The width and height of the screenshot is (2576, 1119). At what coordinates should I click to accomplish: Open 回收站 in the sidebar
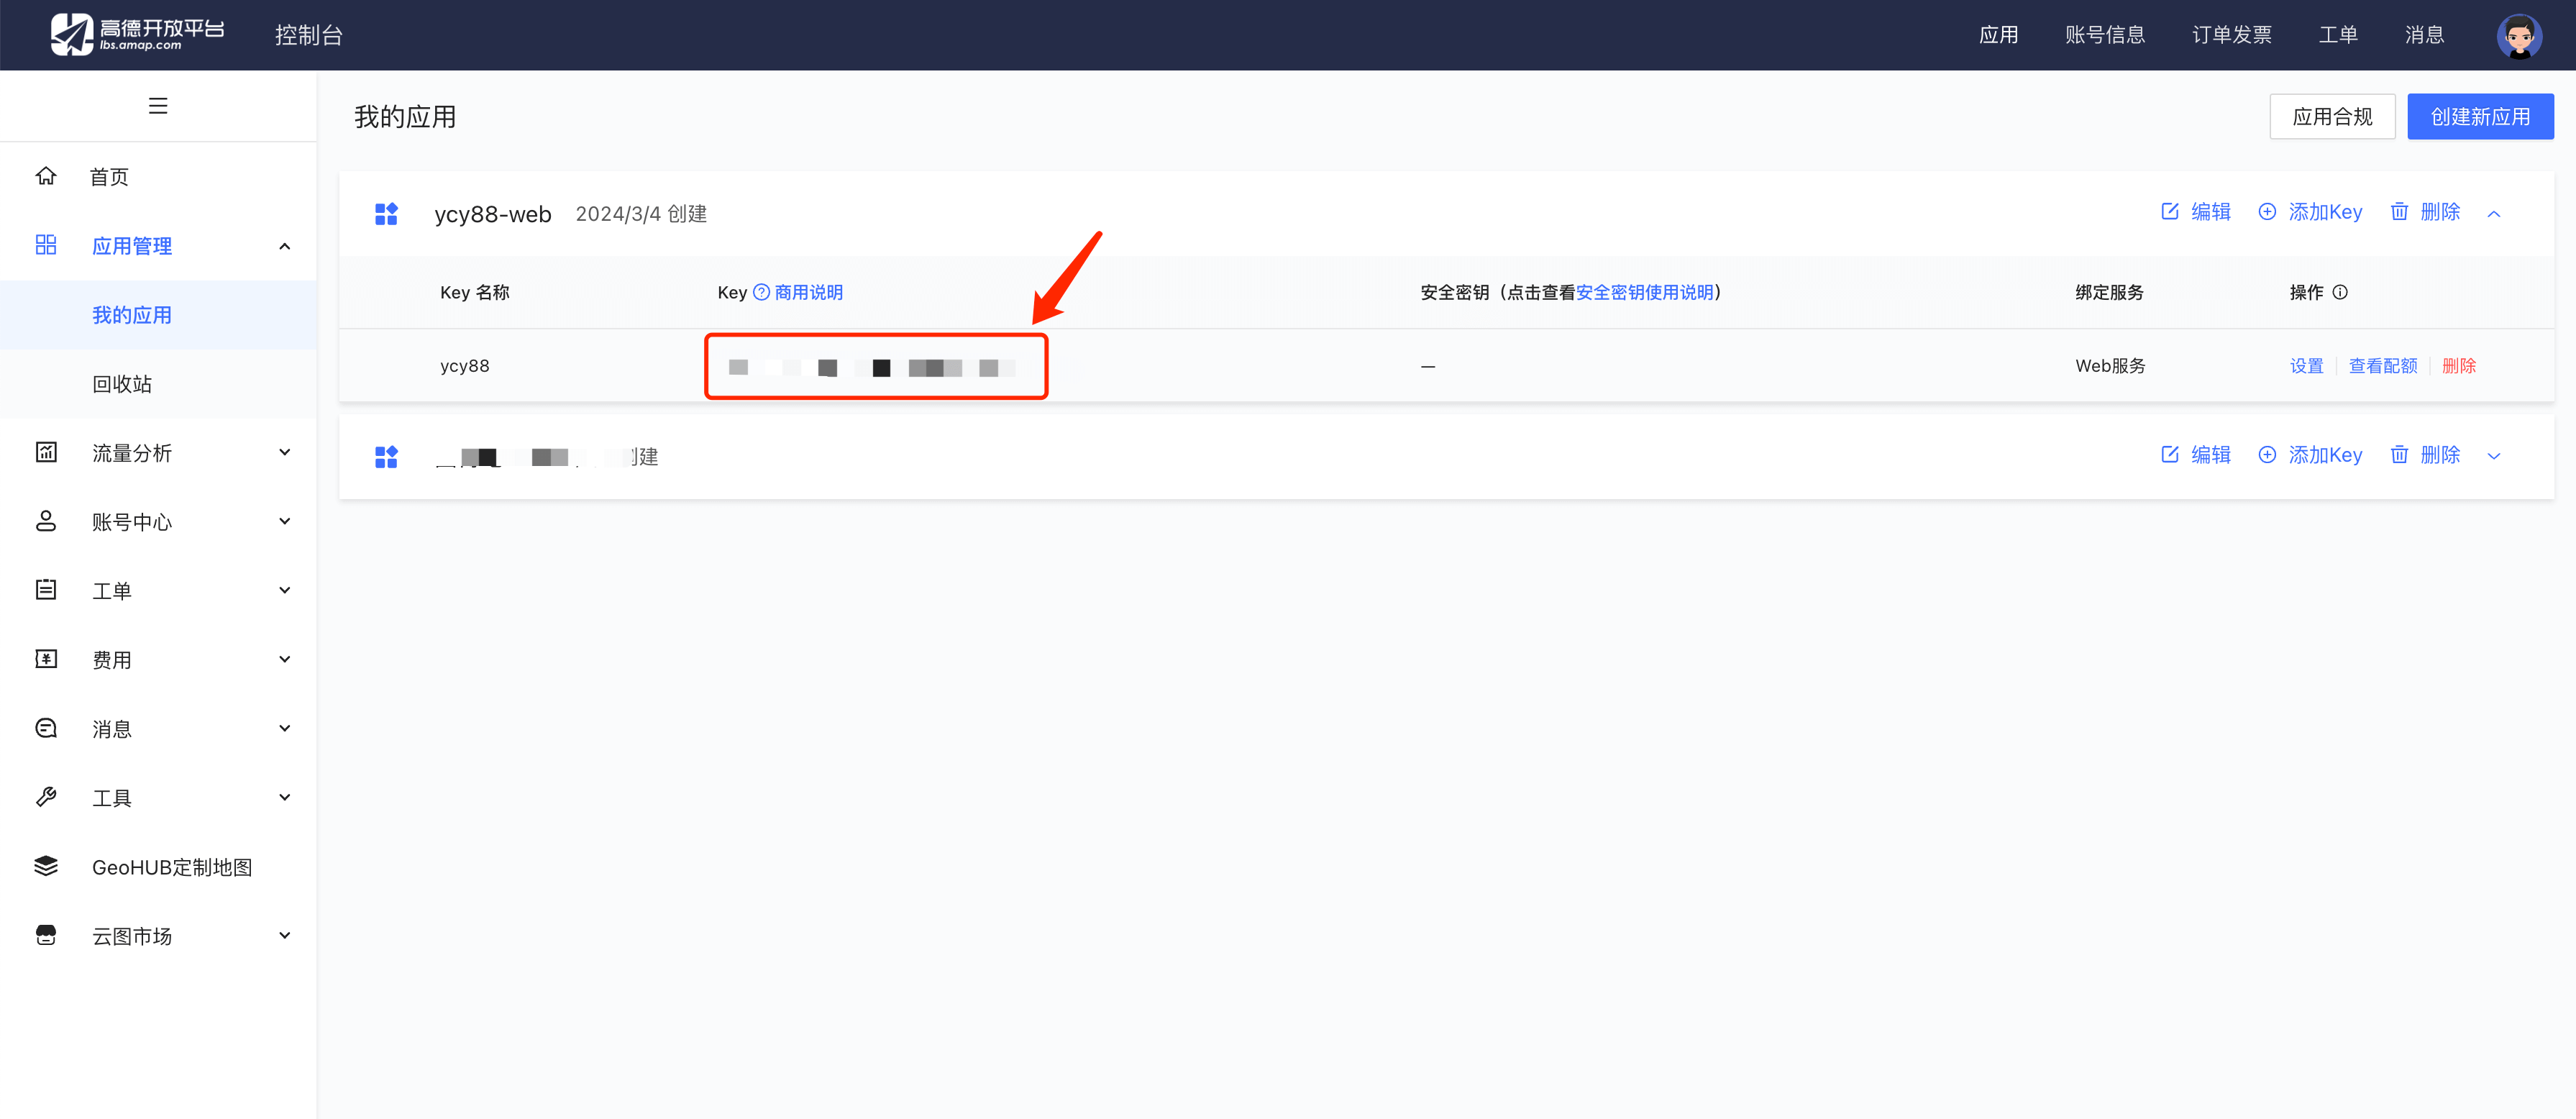[x=122, y=384]
